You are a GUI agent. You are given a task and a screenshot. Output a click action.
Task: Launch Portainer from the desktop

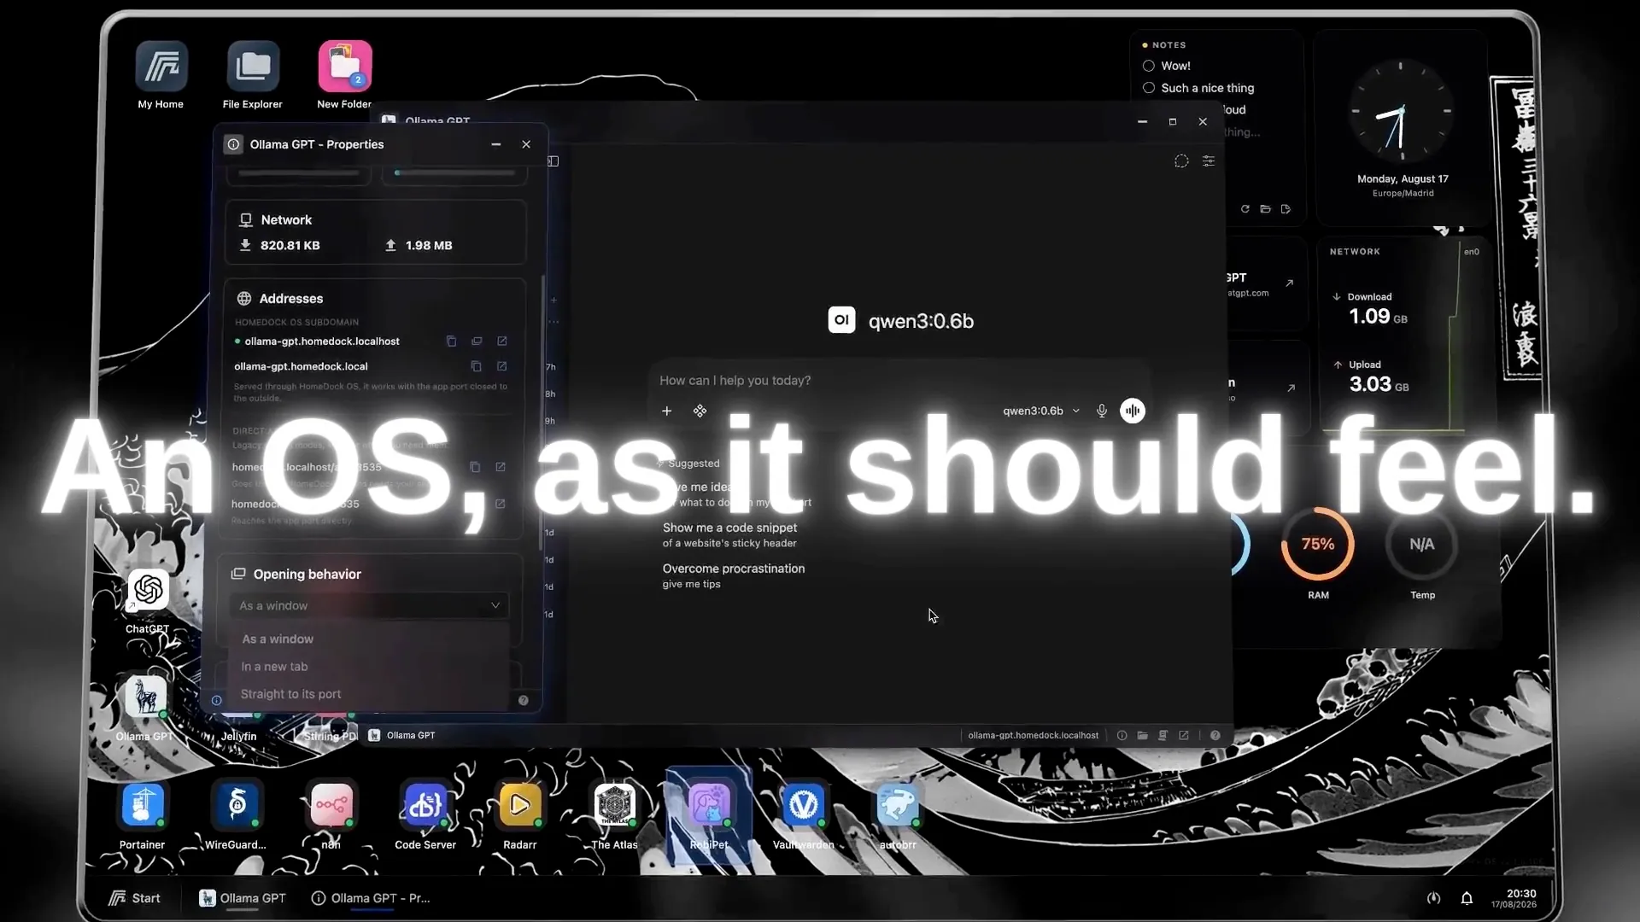[x=143, y=804]
